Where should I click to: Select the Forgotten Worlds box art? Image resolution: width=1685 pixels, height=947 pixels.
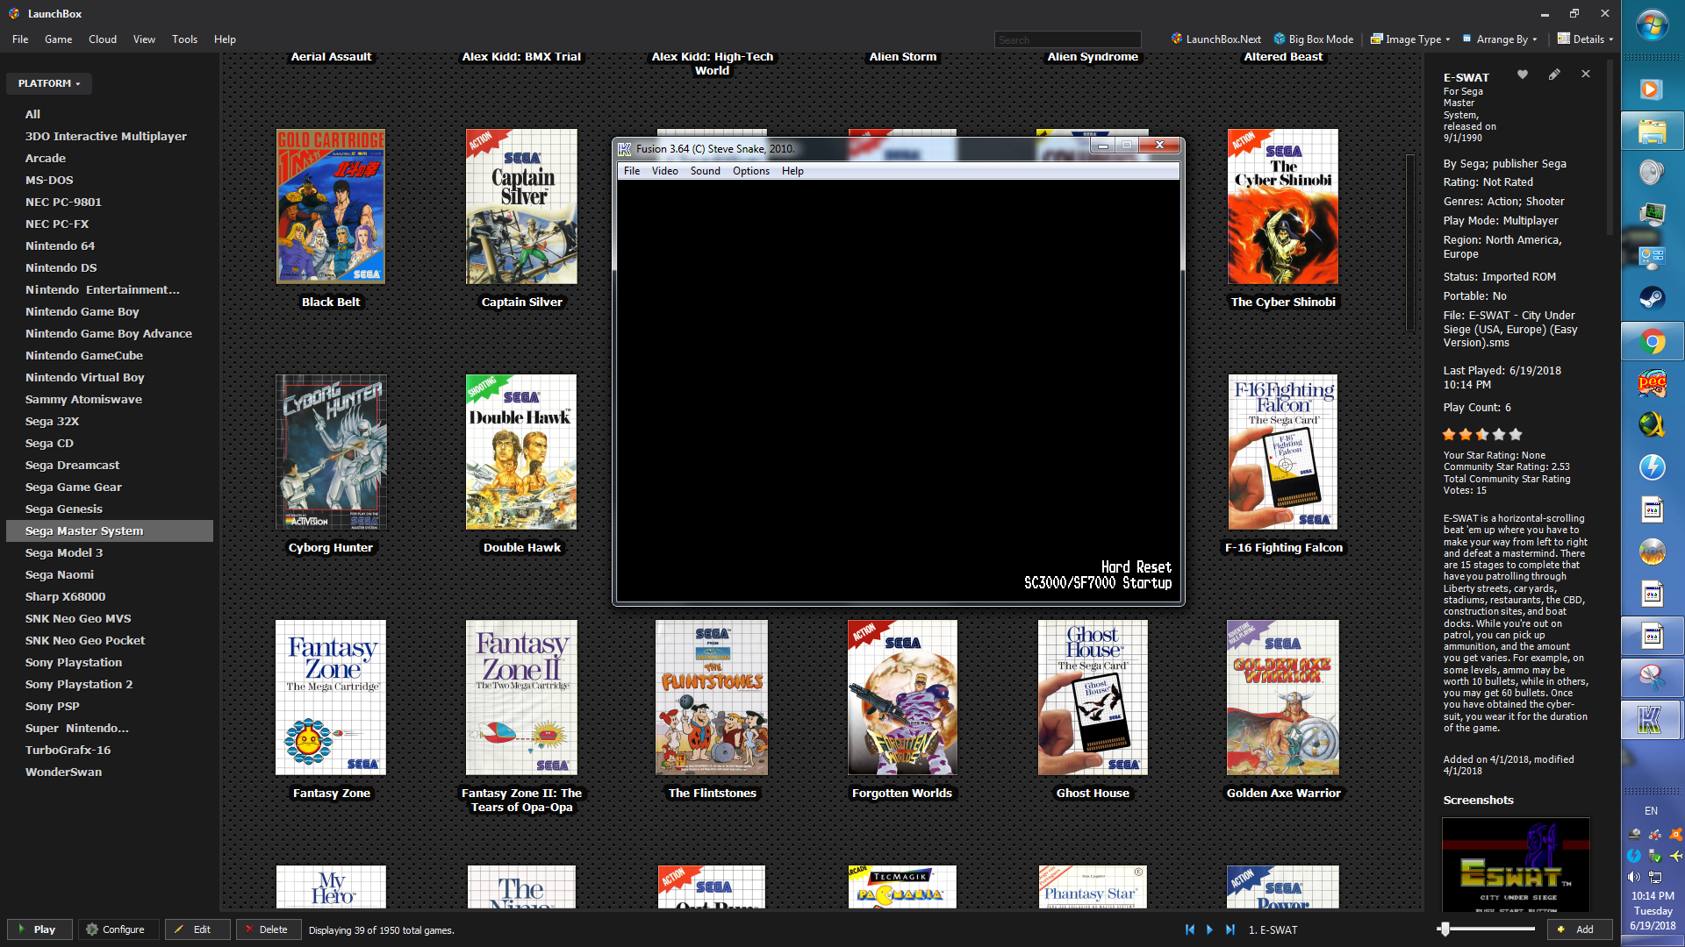pyautogui.click(x=902, y=698)
